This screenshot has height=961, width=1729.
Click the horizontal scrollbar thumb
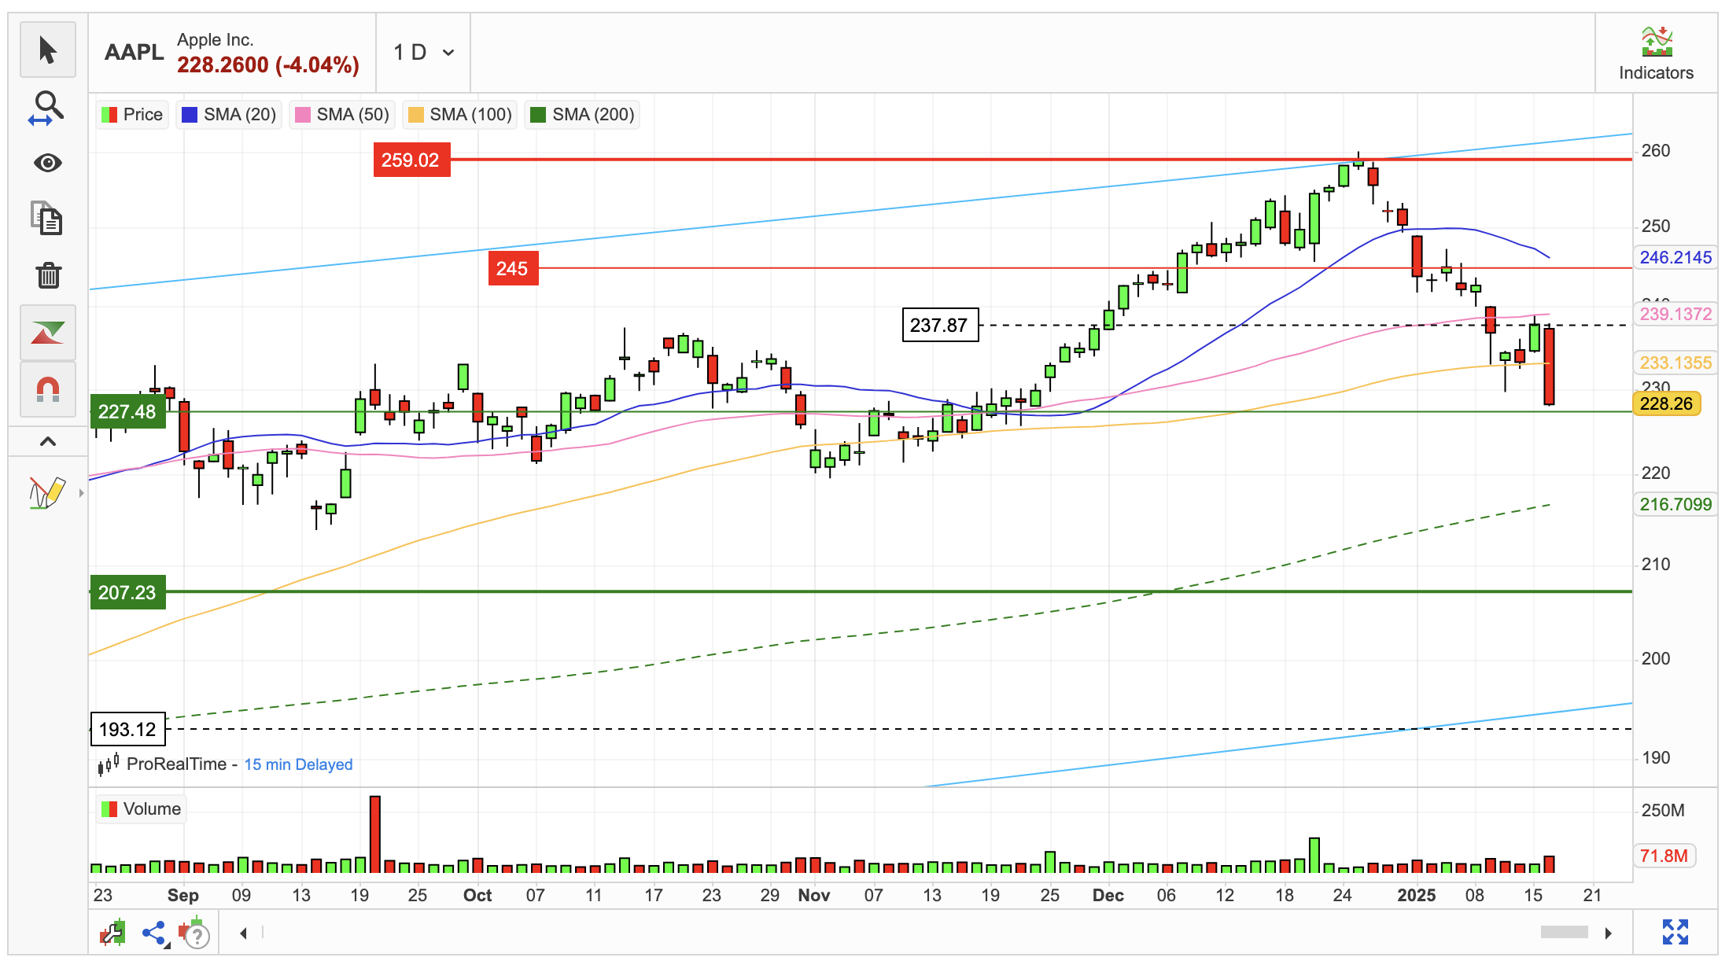click(x=1564, y=933)
